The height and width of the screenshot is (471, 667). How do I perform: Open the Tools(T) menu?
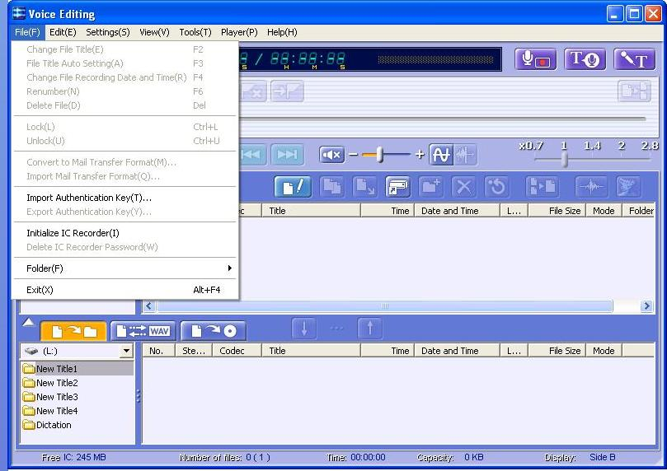pyautogui.click(x=195, y=32)
